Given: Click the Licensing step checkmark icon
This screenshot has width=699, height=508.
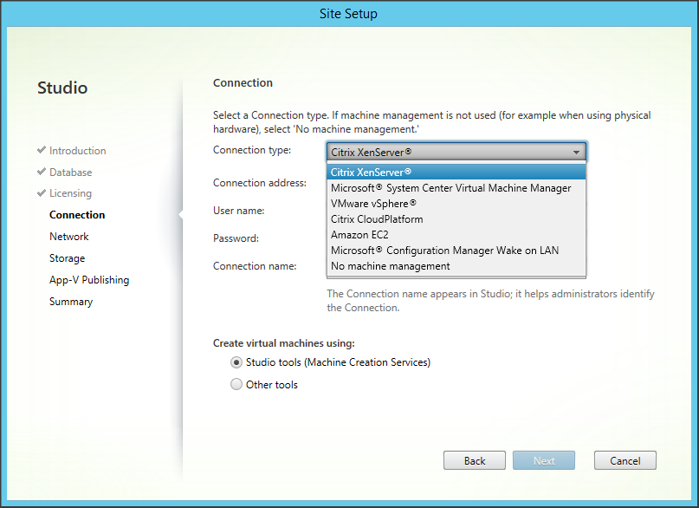Looking at the screenshot, I should (x=42, y=193).
